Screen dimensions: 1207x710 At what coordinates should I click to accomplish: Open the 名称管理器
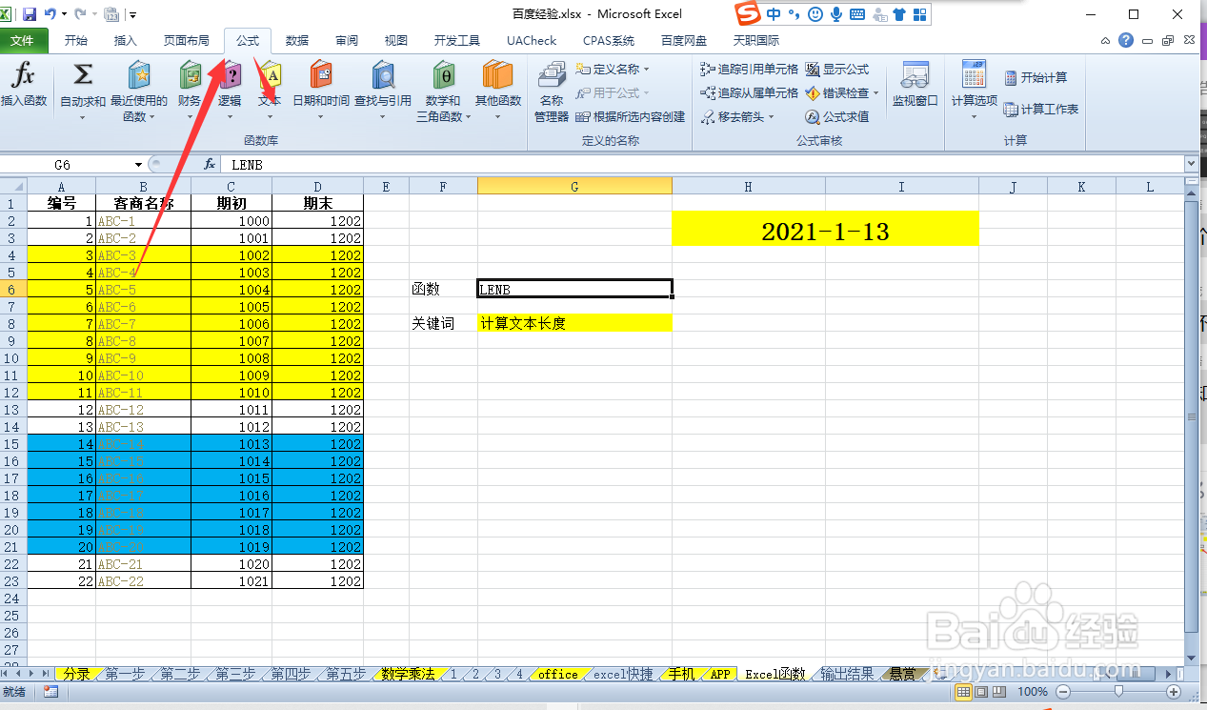[552, 91]
